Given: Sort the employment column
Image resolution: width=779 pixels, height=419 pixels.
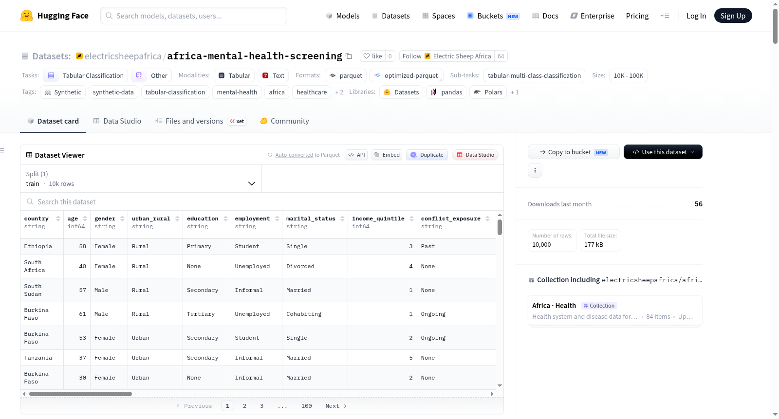Looking at the screenshot, I should 278,219.
